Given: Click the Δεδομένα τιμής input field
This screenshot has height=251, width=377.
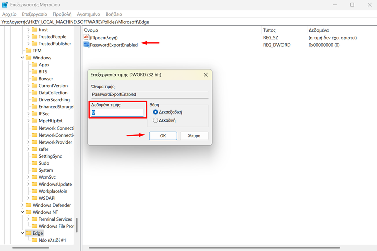Looking at the screenshot, I should (x=117, y=112).
